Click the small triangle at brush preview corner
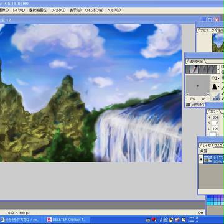224x224 pixels. coord(208,95)
